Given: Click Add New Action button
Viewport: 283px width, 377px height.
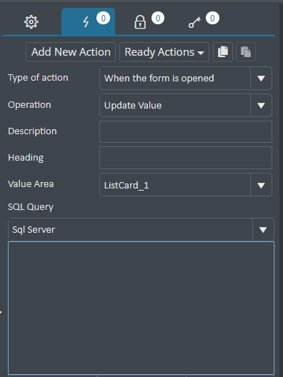Looking at the screenshot, I should point(71,52).
